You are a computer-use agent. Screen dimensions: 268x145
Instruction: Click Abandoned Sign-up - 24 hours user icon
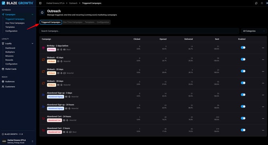(44, 107)
